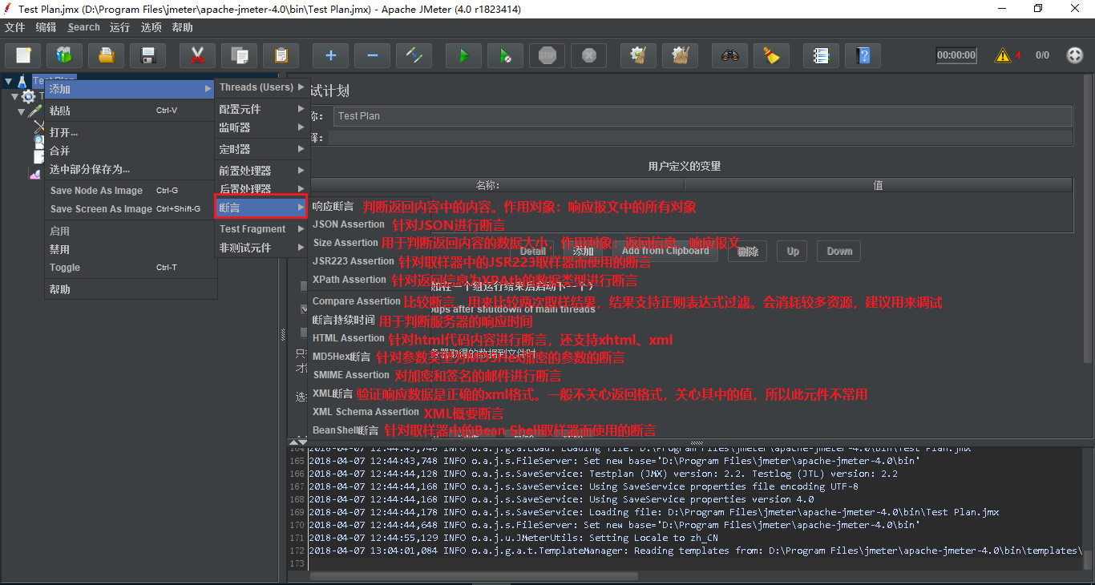Click the Paste clipboard toolbar icon
This screenshot has height=585, width=1095.
point(281,55)
